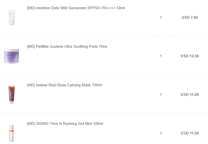
Task: Click the [MD] tag before SIORIS
Action: (31, 124)
